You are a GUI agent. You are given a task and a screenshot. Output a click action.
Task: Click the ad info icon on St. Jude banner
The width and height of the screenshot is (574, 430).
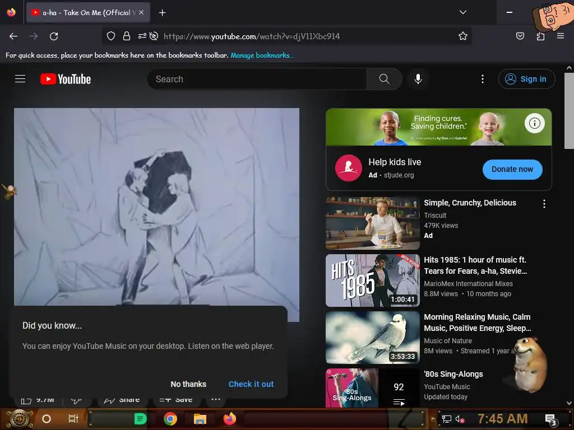(x=534, y=123)
